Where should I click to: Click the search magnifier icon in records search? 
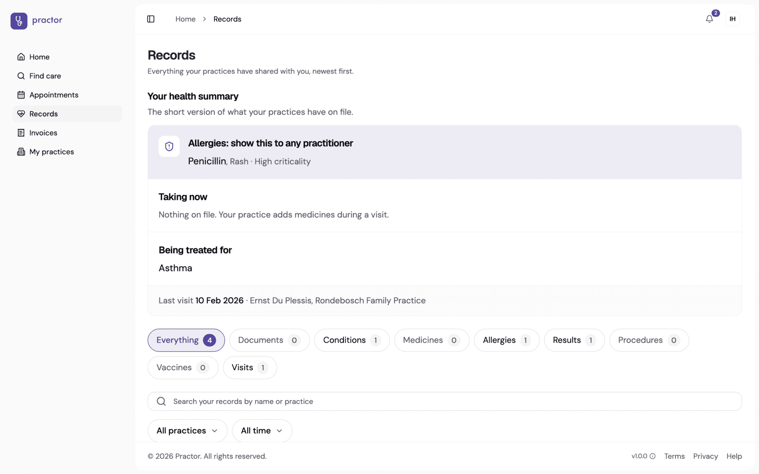[161, 401]
